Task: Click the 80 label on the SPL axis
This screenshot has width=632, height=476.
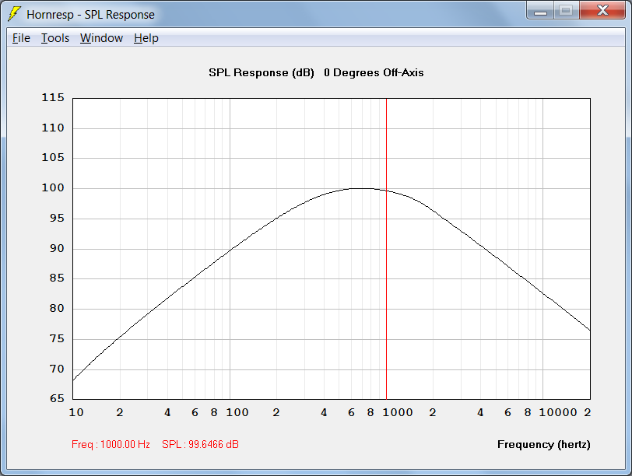Action: pyautogui.click(x=57, y=309)
